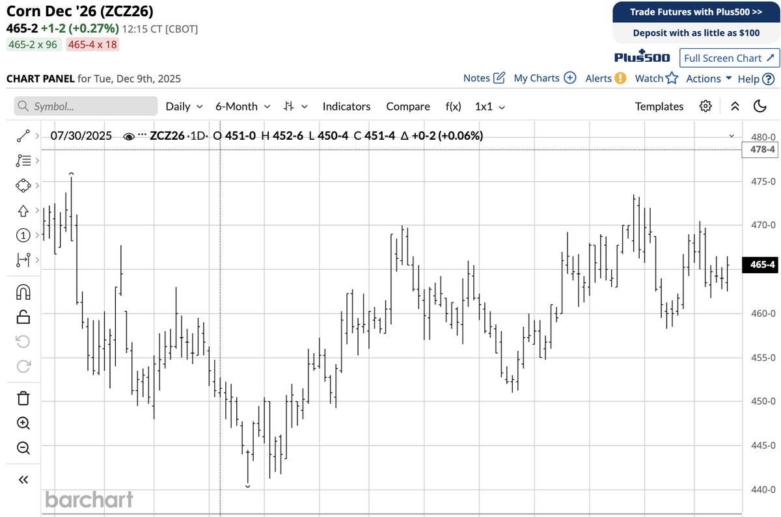Image resolution: width=781 pixels, height=517 pixels.
Task: Click the 440-0 price axis label
Action: coord(763,490)
